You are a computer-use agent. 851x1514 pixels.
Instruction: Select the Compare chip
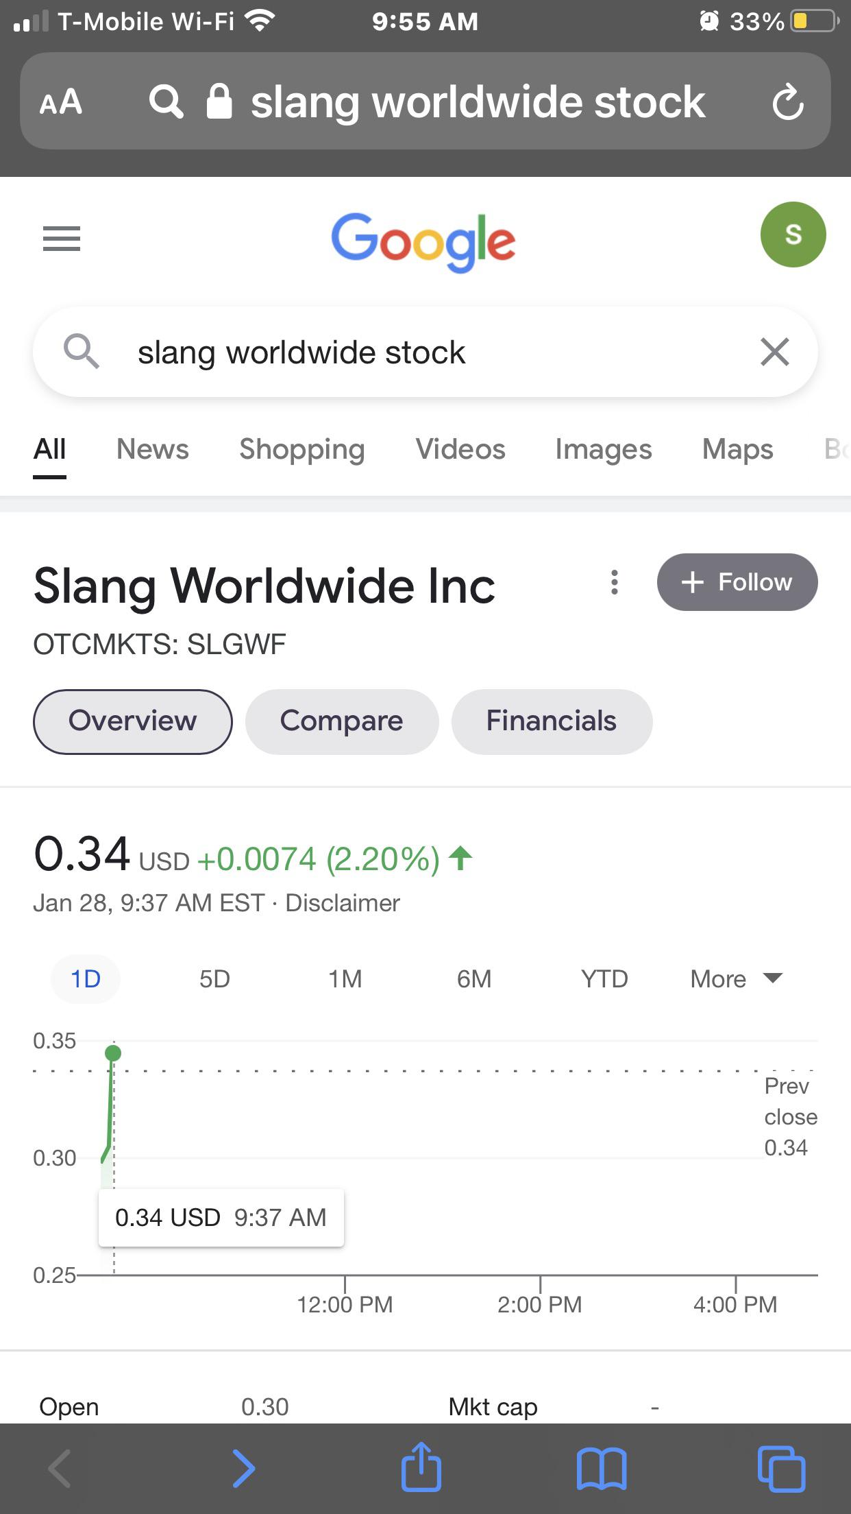pyautogui.click(x=341, y=721)
